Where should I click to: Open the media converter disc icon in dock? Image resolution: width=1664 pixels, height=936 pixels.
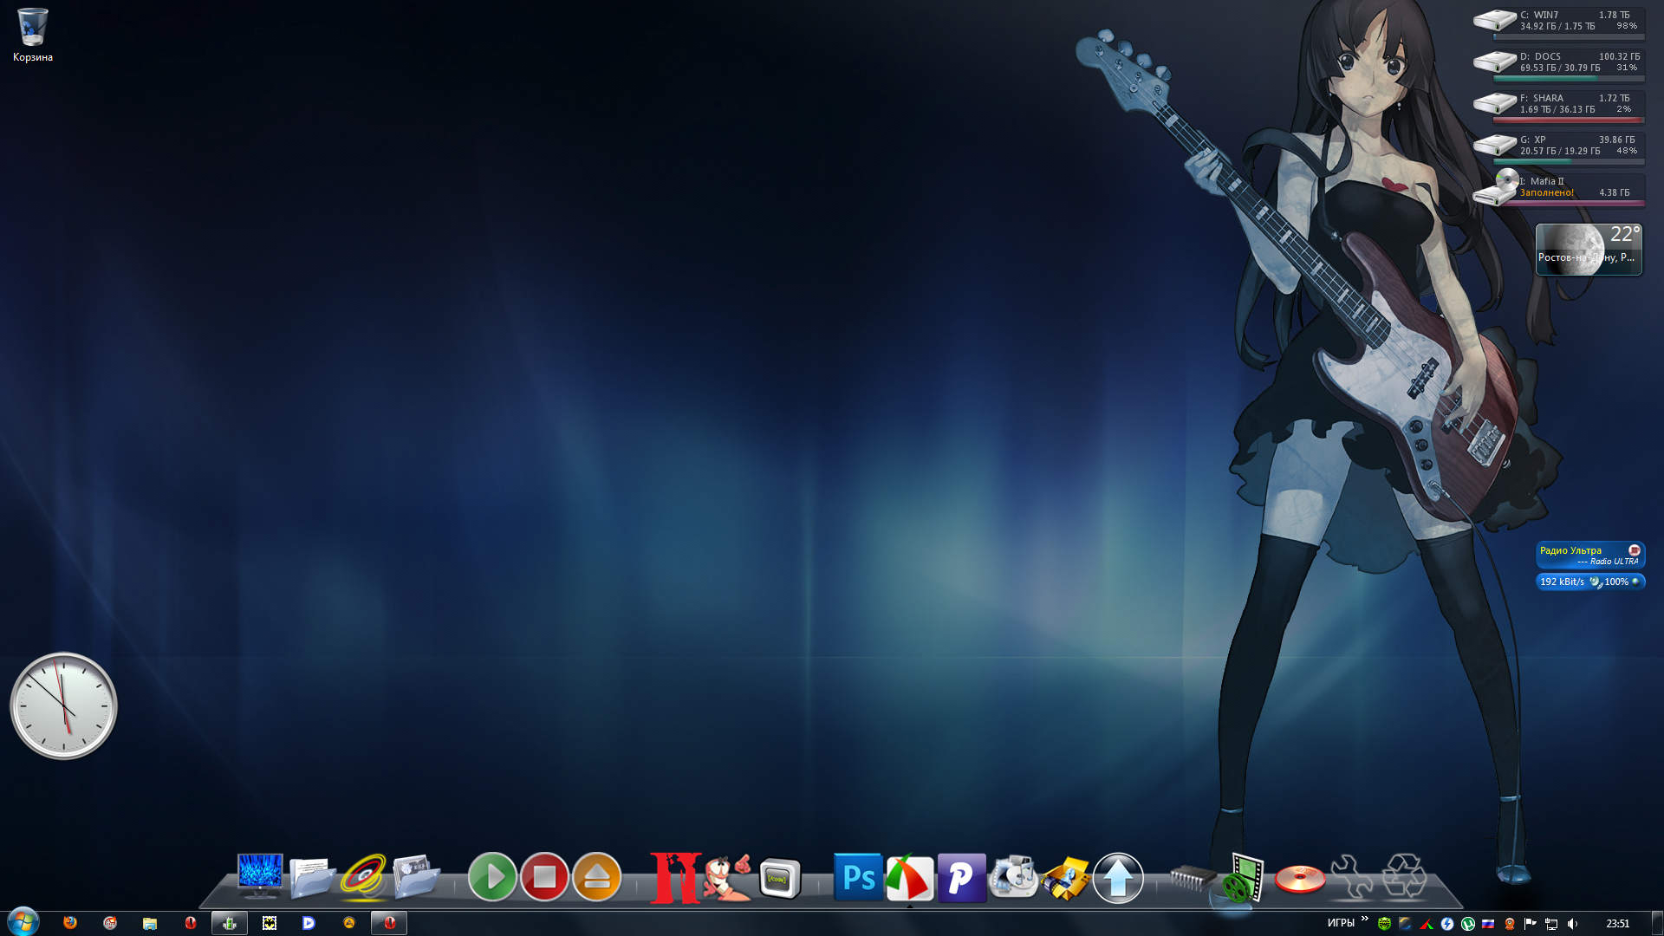click(1014, 877)
